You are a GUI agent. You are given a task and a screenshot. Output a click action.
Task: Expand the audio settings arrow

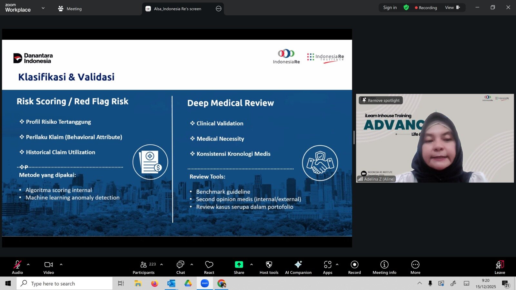click(28, 265)
